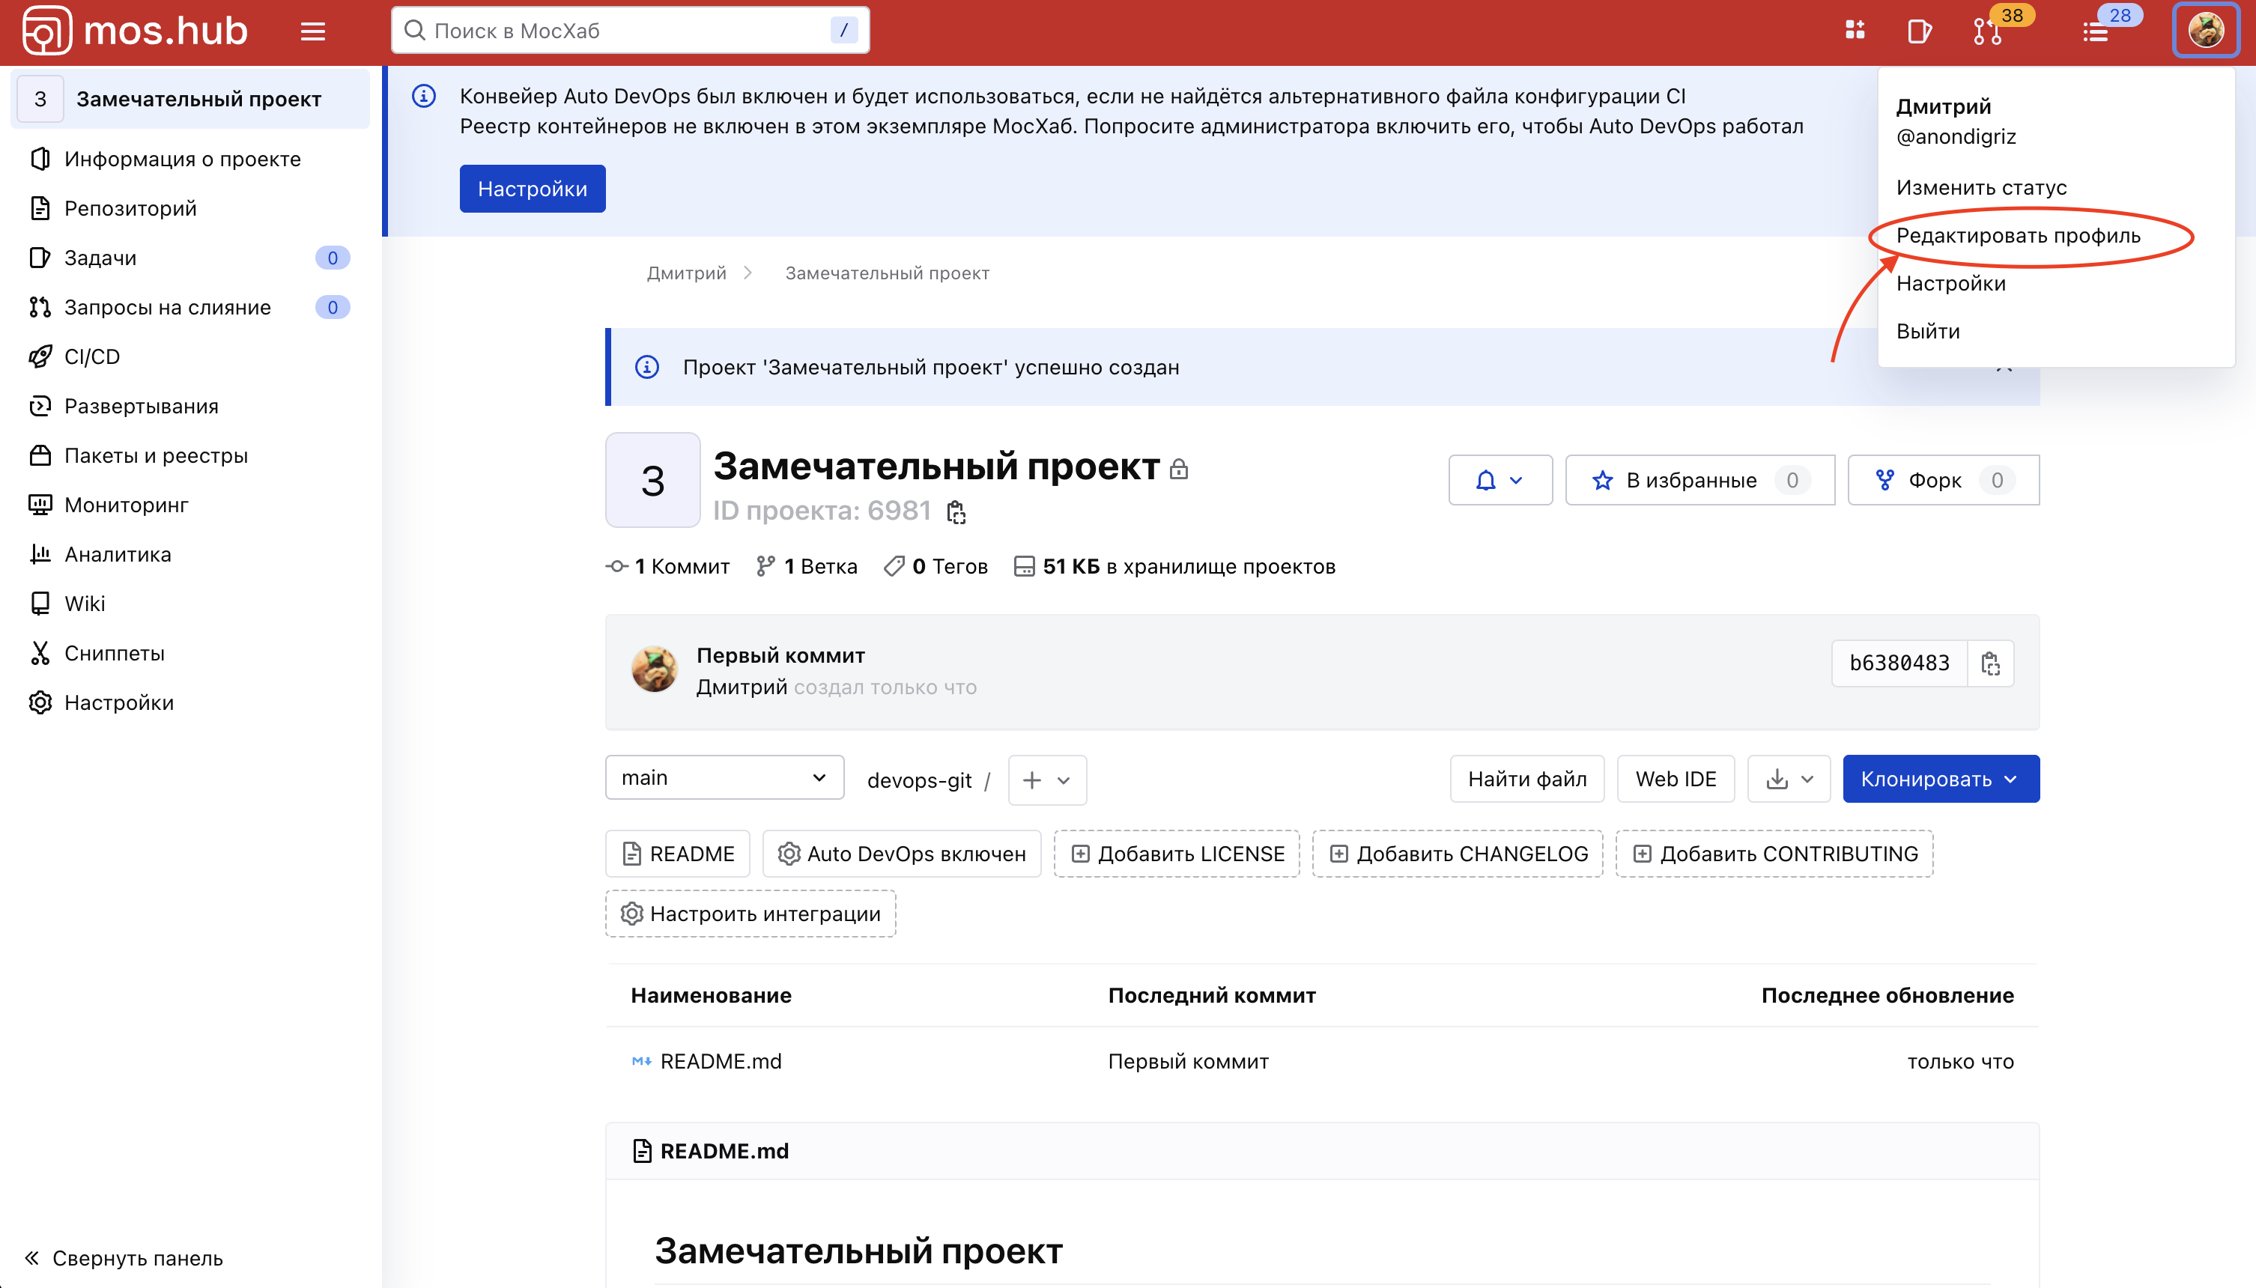Expand the Клонировать dropdown
The image size is (2256, 1288).
(x=1940, y=779)
